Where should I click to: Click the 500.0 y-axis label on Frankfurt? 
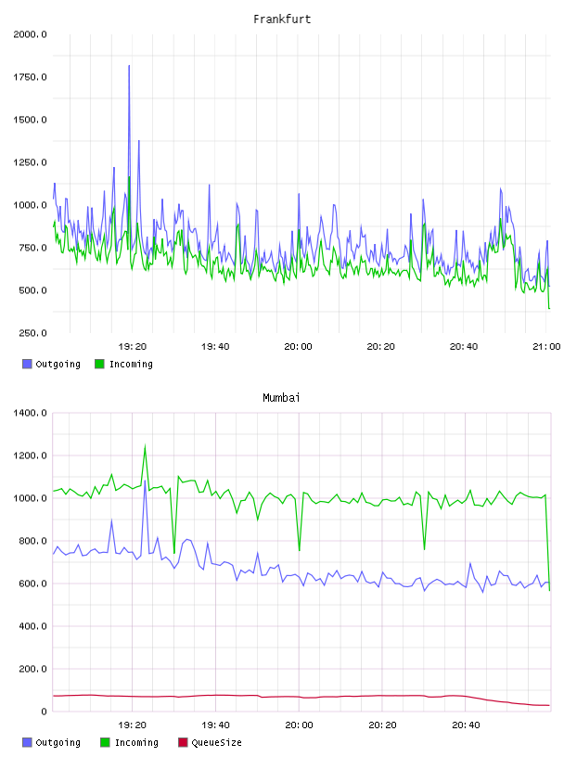click(x=32, y=290)
